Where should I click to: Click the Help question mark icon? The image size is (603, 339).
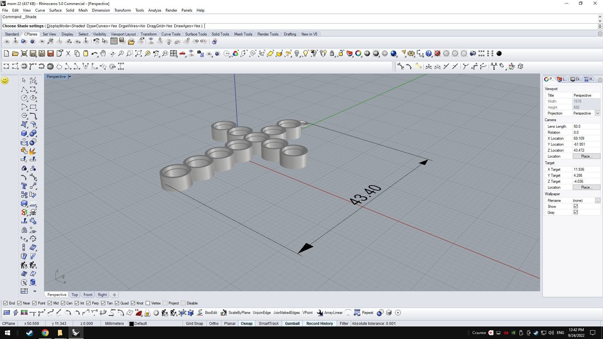tap(429, 54)
